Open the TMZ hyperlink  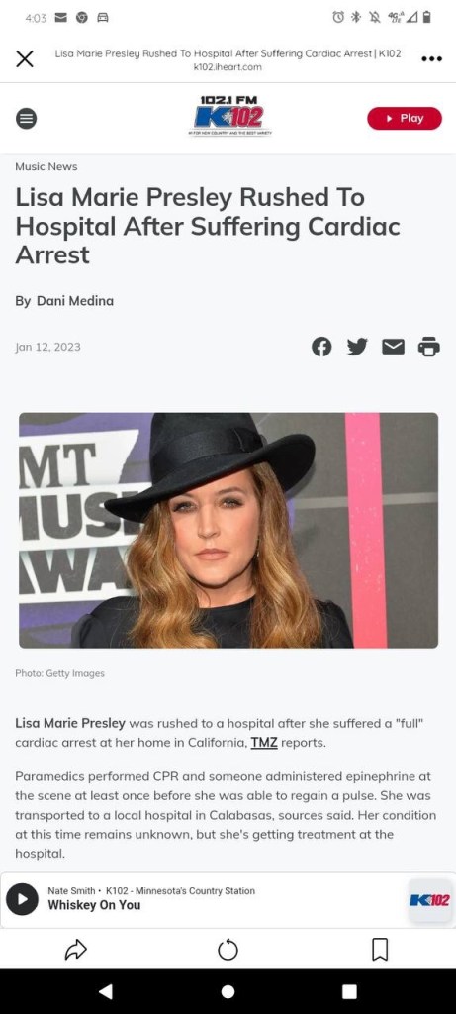tap(264, 743)
